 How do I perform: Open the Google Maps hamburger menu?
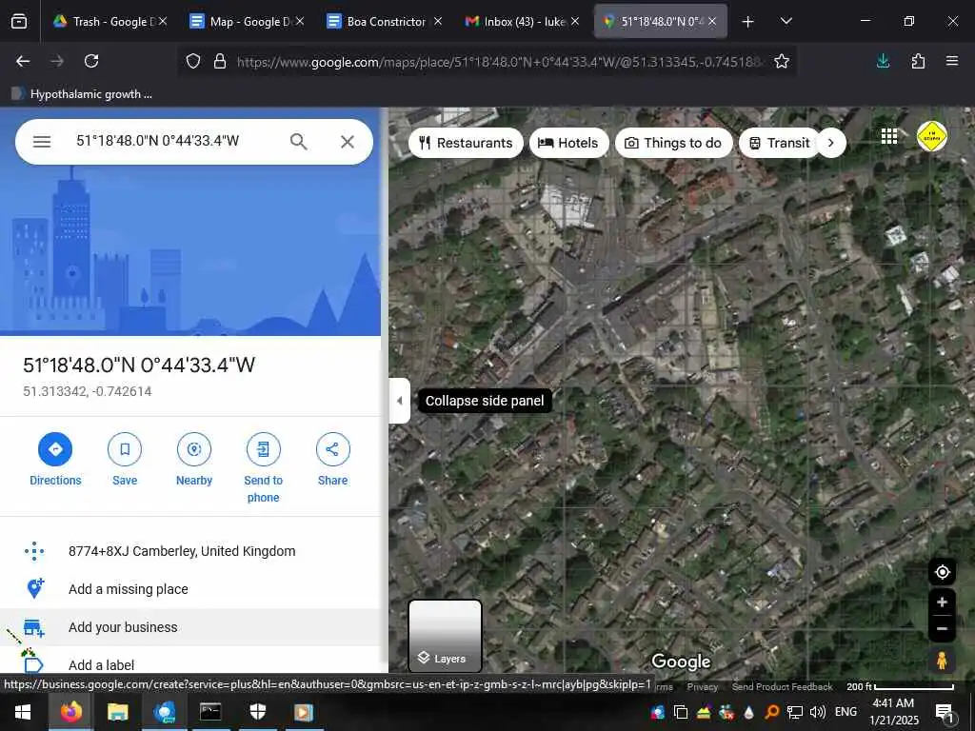pyautogui.click(x=42, y=142)
